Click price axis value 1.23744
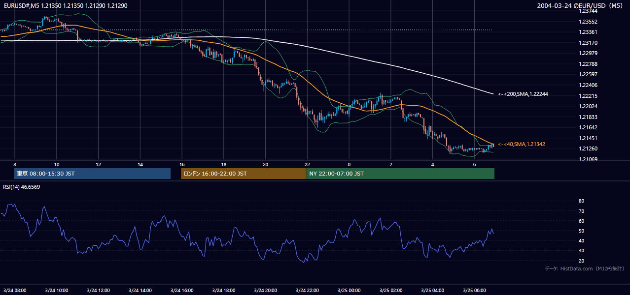Screen dimensions: 630x295 (587, 11)
